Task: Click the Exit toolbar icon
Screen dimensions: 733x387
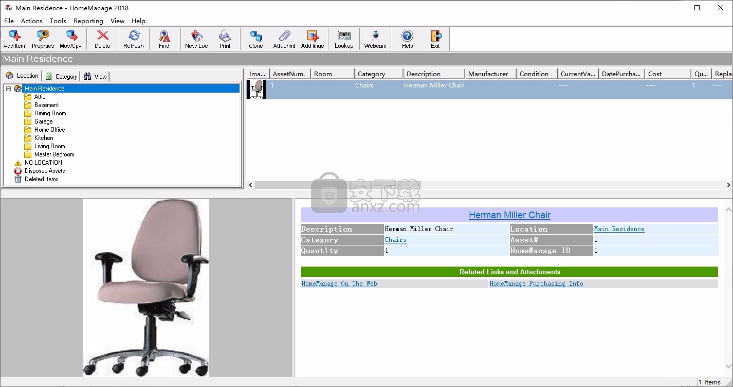Action: tap(435, 39)
